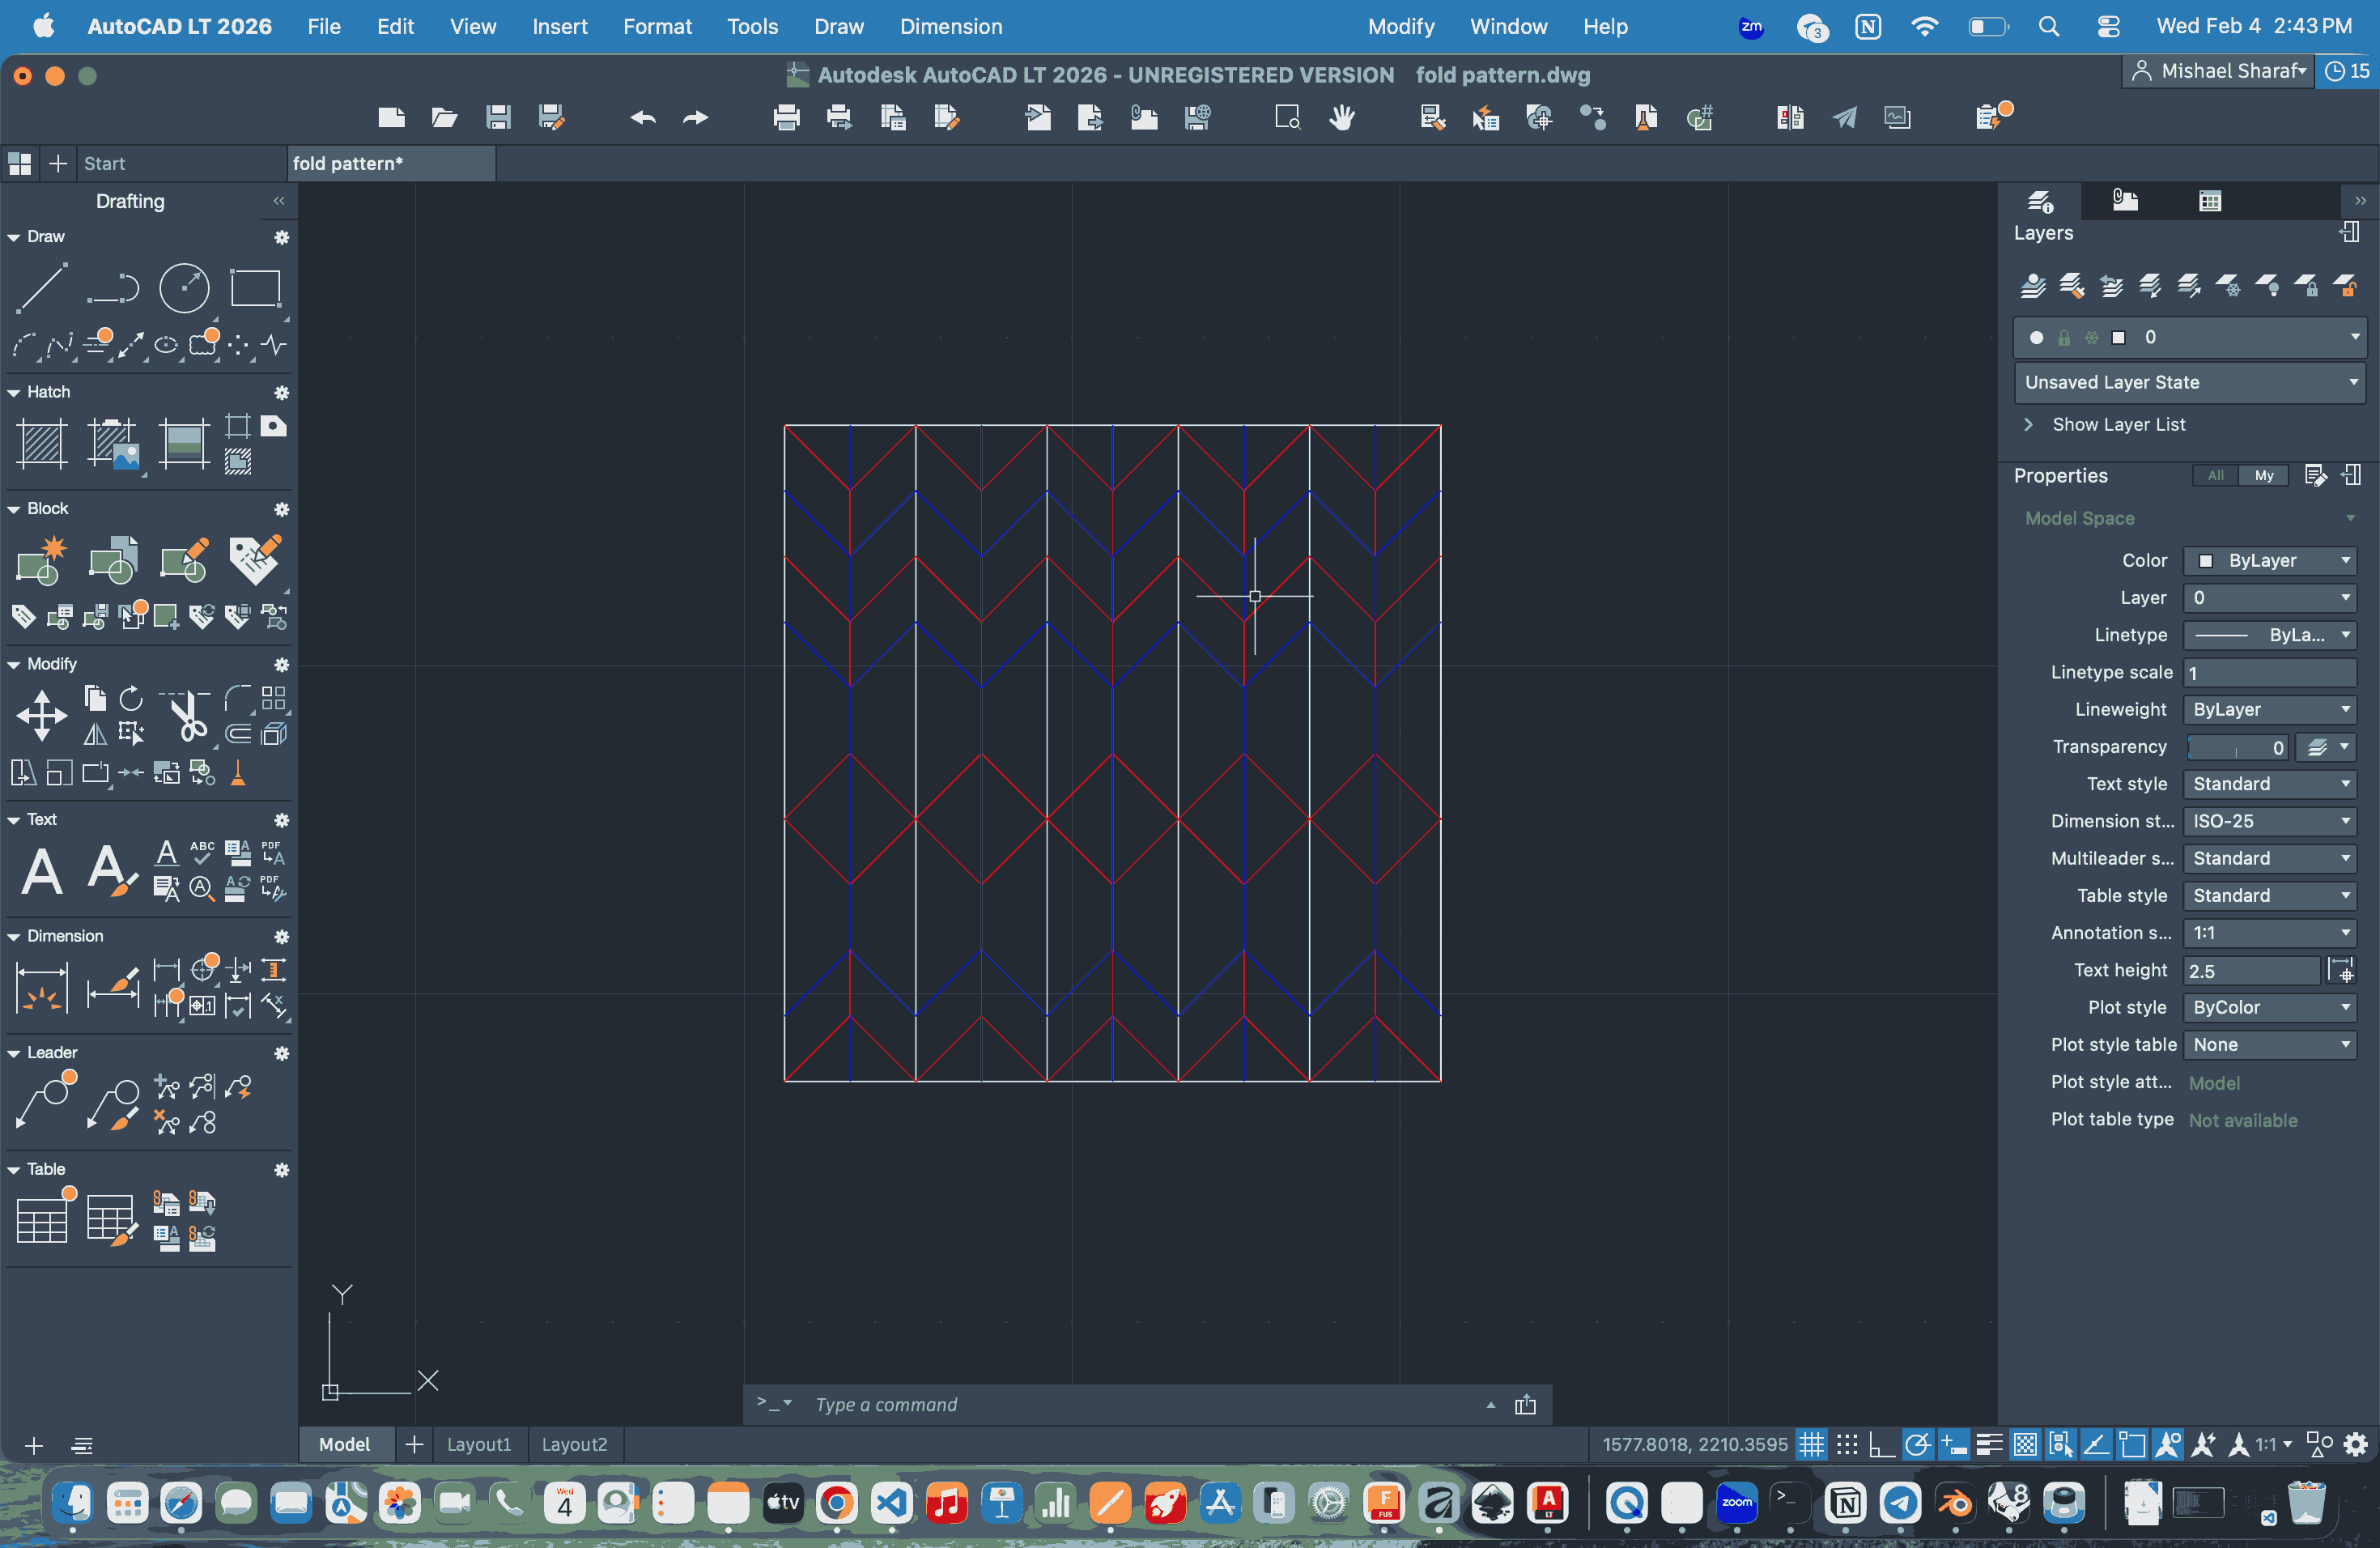The height and width of the screenshot is (1548, 2380).
Task: Select the Circle draw tool
Action: (x=185, y=288)
